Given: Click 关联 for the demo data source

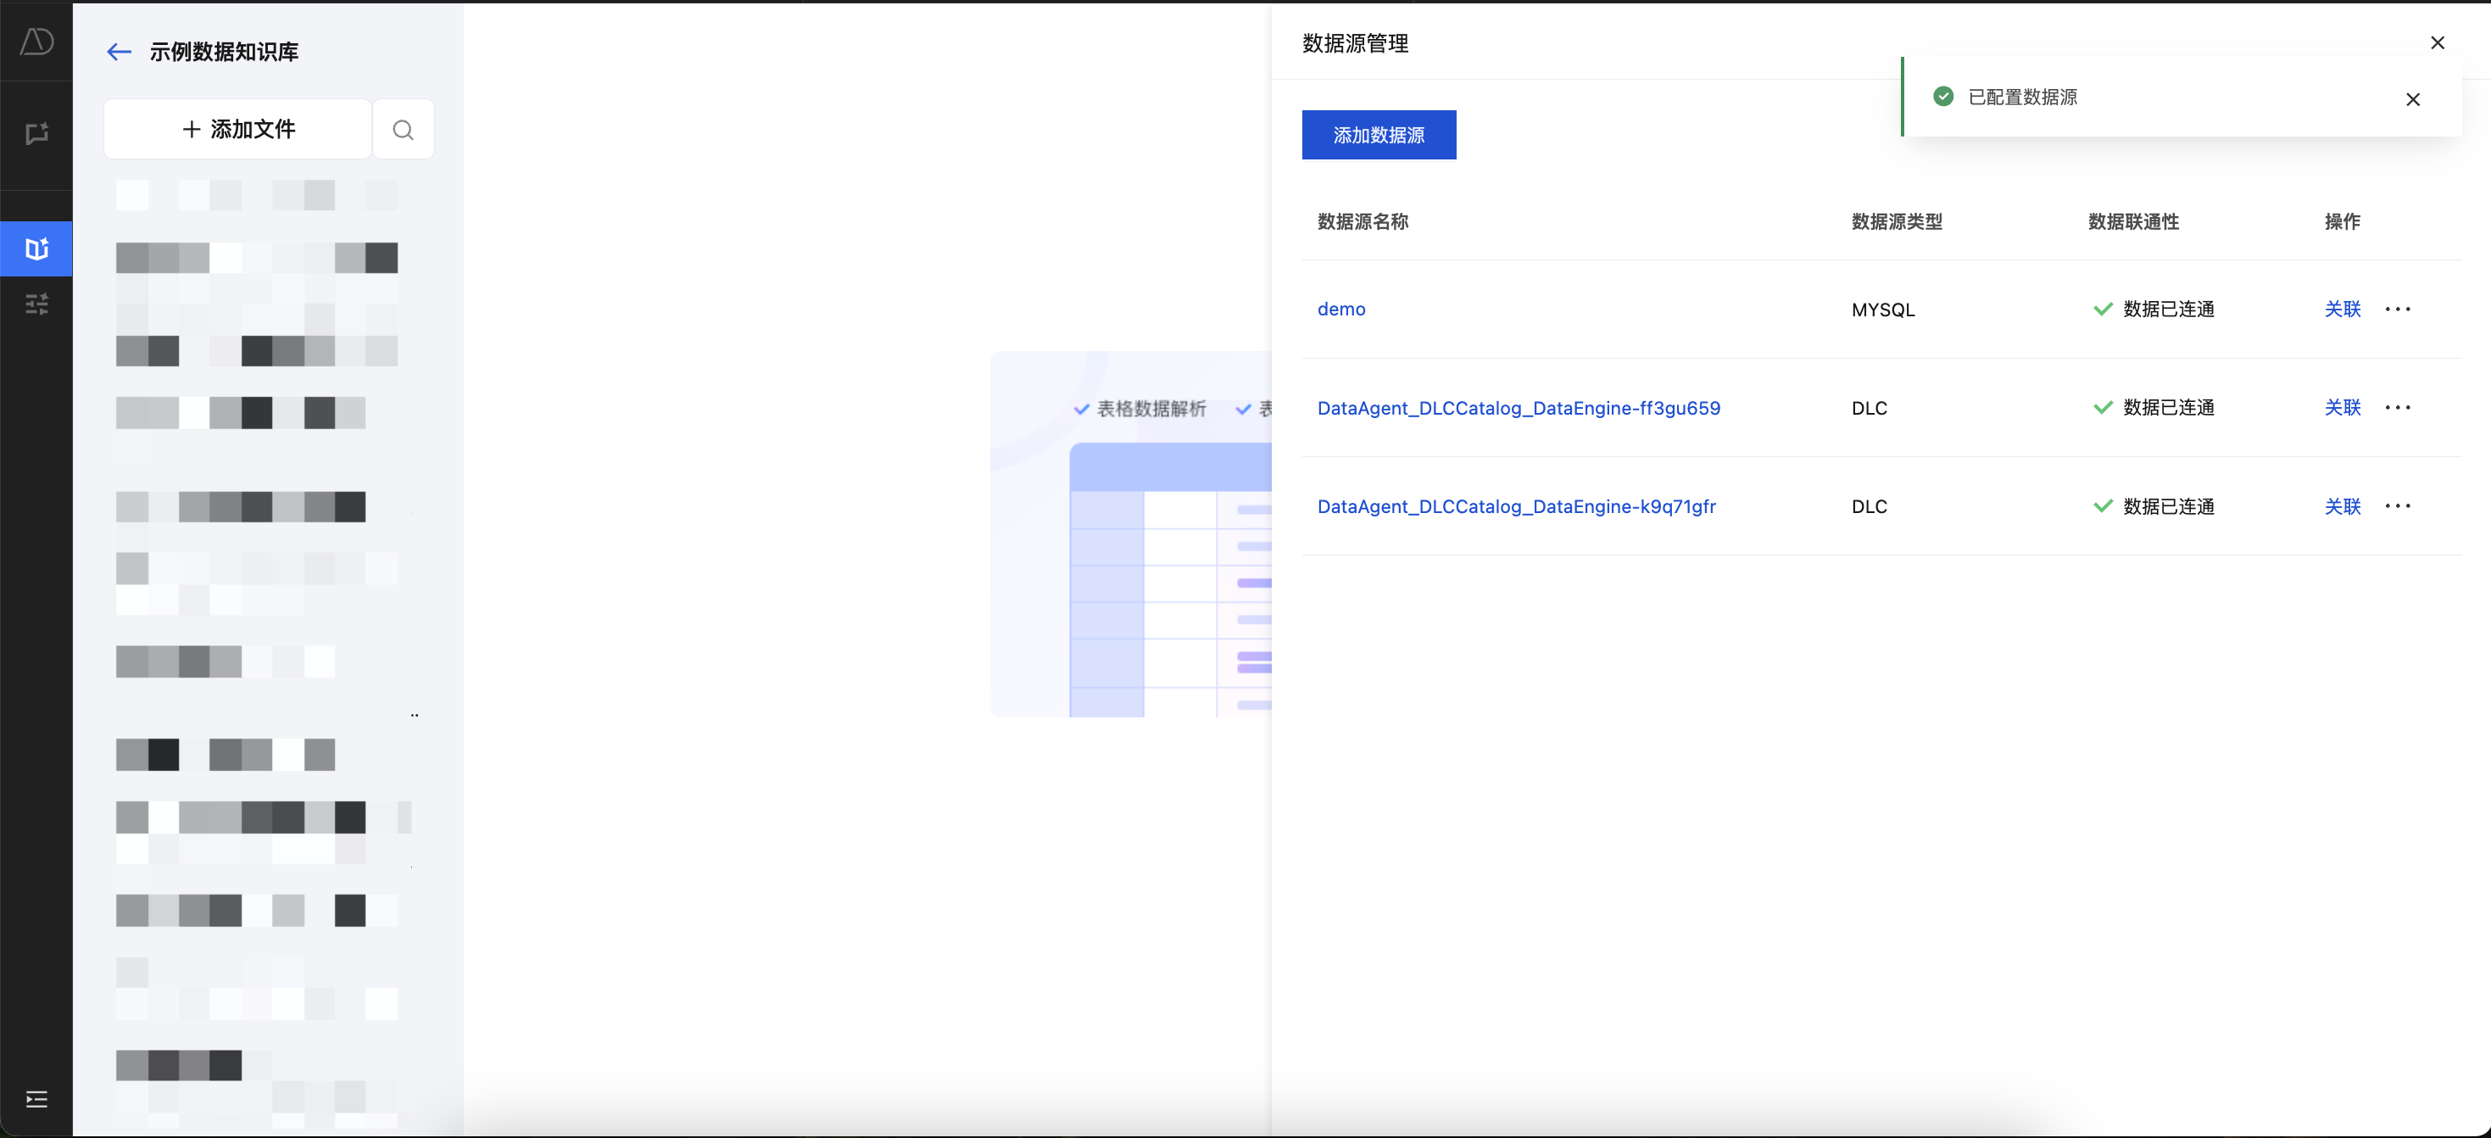Looking at the screenshot, I should [x=2342, y=310].
